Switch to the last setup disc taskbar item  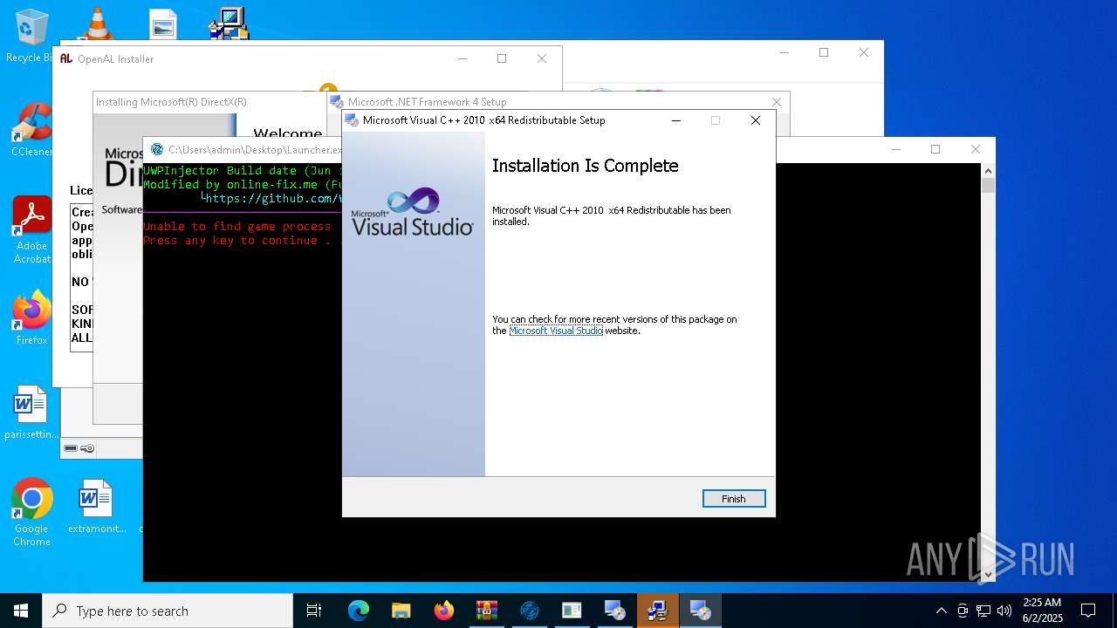tap(700, 611)
